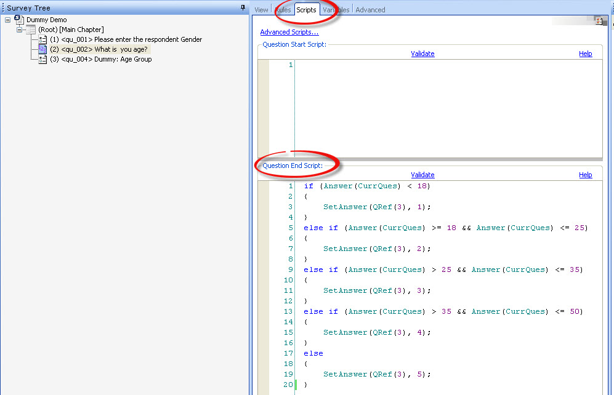
Task: Click code line 'SetAnswer(QRef(3), 3);'
Action: tap(377, 290)
